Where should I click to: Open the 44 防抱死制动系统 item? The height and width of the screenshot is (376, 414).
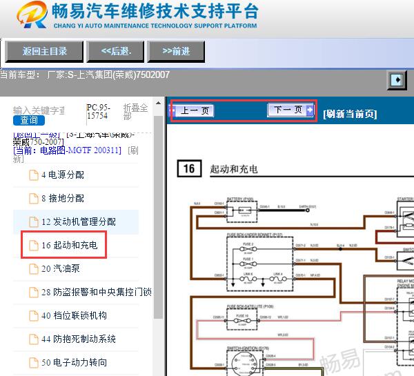point(79,339)
